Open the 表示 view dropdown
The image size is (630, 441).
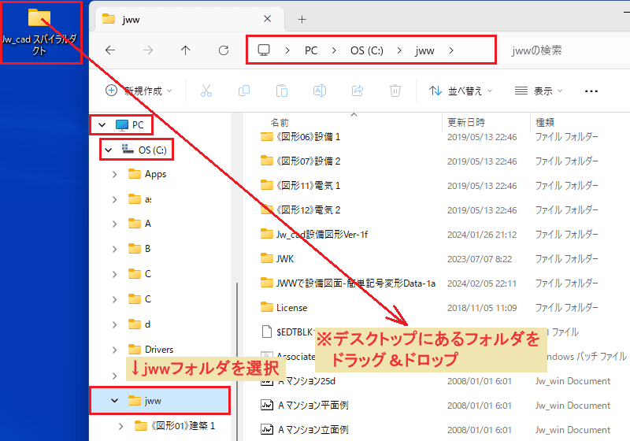coord(539,91)
